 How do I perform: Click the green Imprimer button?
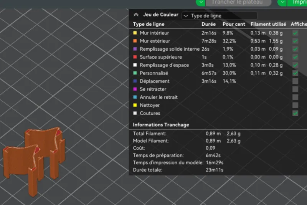click(297, 3)
